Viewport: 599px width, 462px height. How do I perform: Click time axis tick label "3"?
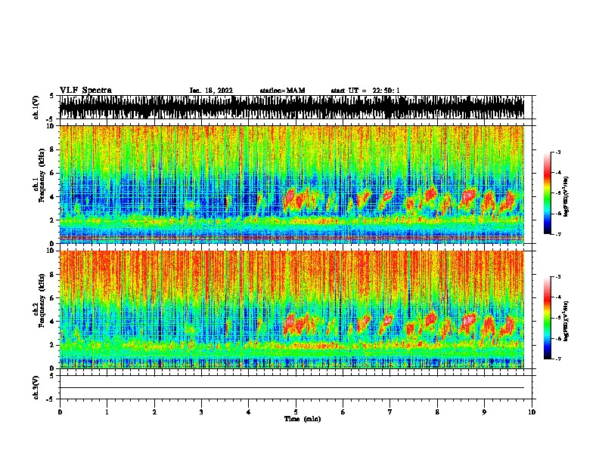click(201, 412)
